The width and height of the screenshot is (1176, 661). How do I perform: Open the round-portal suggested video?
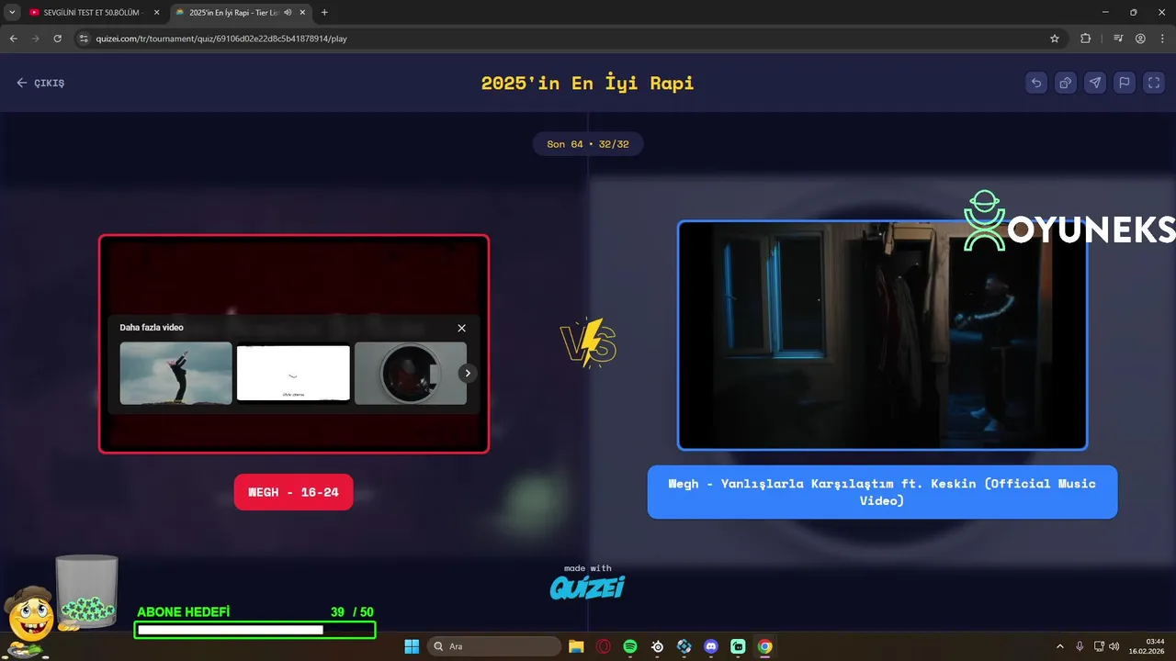(x=411, y=373)
